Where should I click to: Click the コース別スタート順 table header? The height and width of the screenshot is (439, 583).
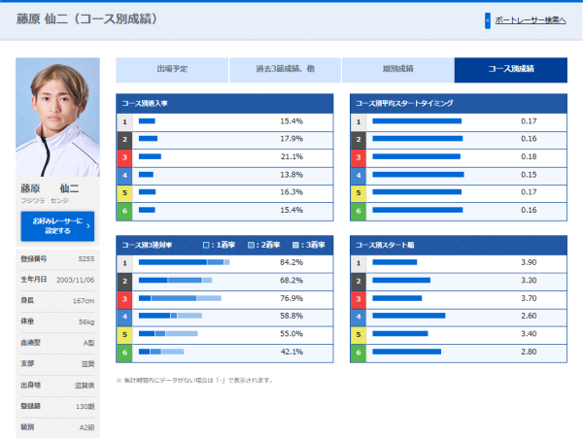point(459,246)
